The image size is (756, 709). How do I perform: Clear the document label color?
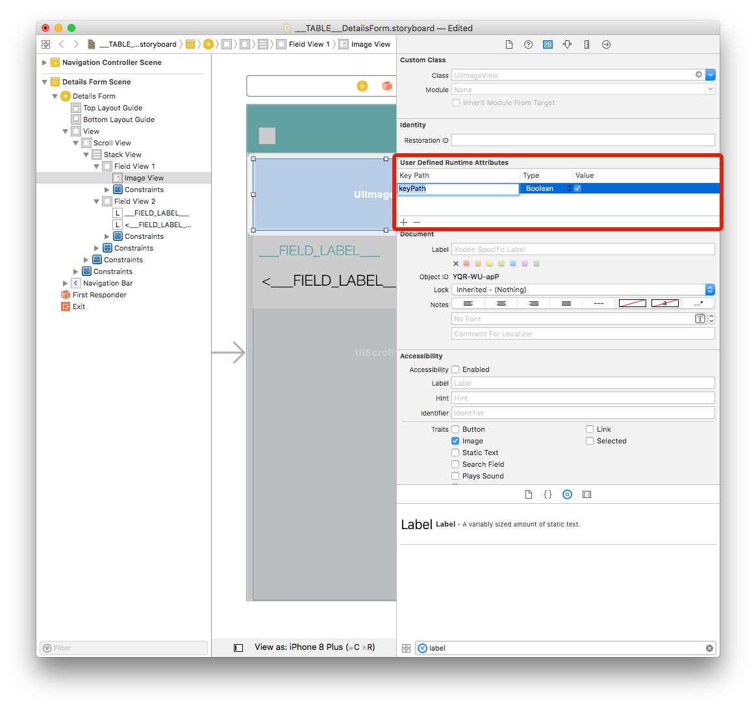(x=456, y=264)
